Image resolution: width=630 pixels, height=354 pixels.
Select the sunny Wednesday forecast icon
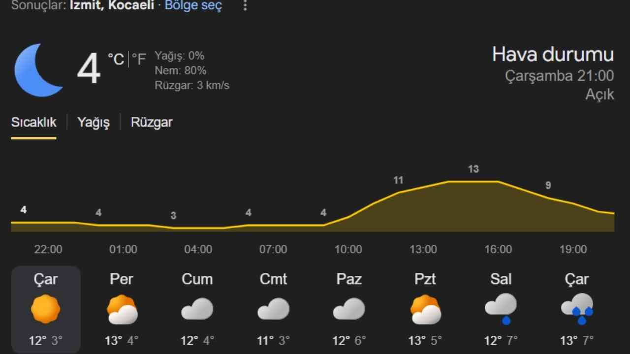pyautogui.click(x=46, y=309)
